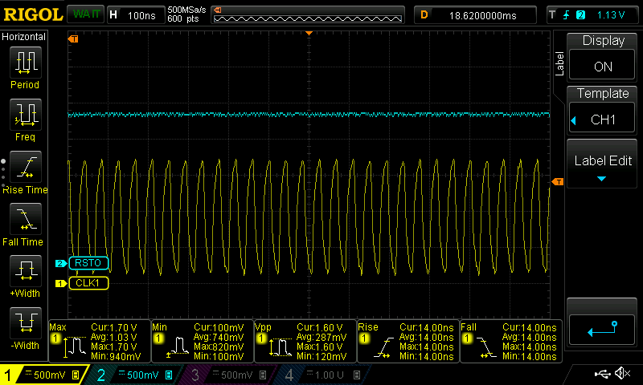Click the Max measurement waveform icon
Image resolution: width=643 pixels, height=385 pixels.
(x=74, y=346)
